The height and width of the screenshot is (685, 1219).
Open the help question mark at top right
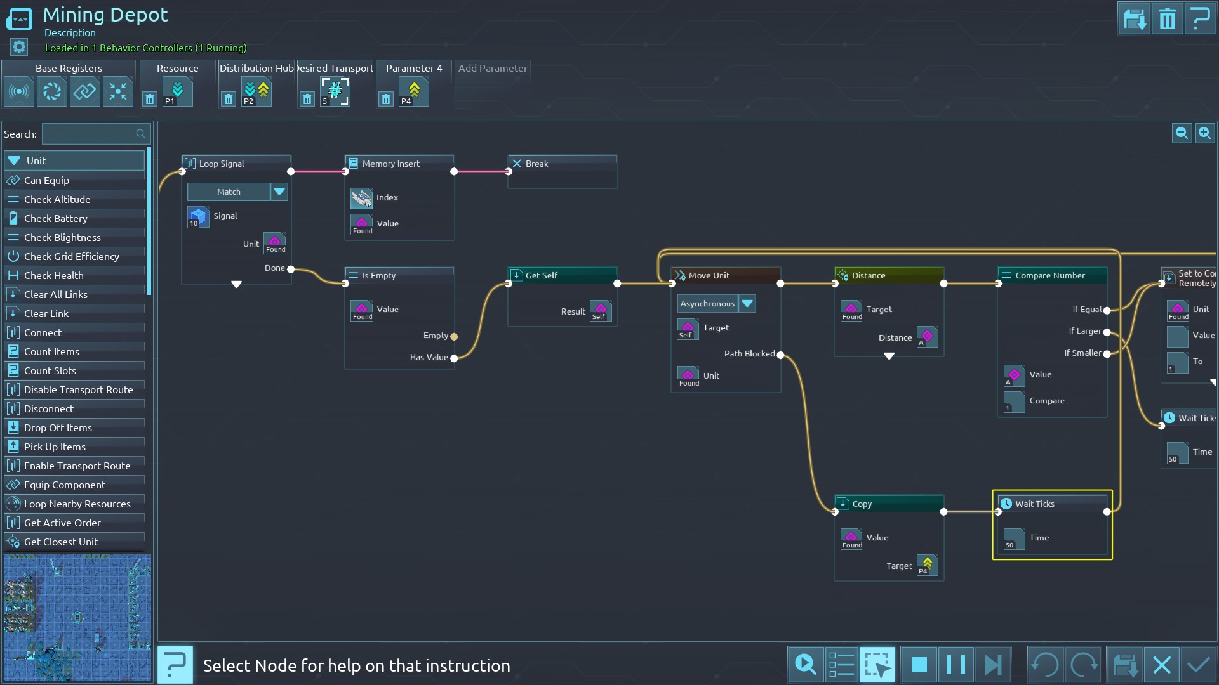click(1200, 19)
